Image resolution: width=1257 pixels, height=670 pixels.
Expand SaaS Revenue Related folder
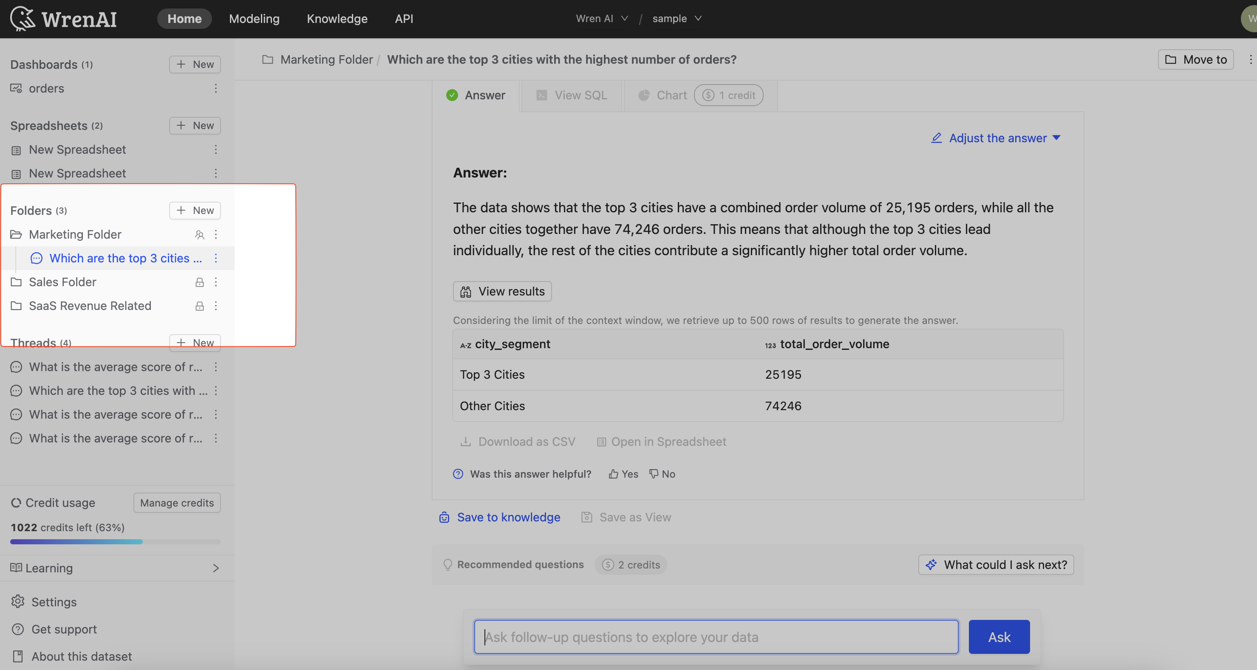(16, 306)
